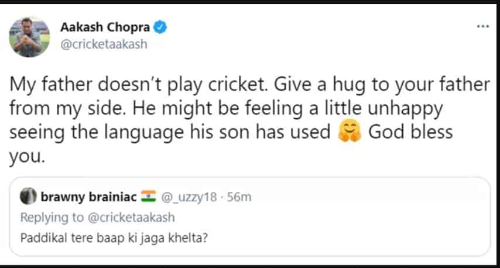Click the "Replying to" label text
Image resolution: width=500 pixels, height=268 pixels.
pos(52,218)
